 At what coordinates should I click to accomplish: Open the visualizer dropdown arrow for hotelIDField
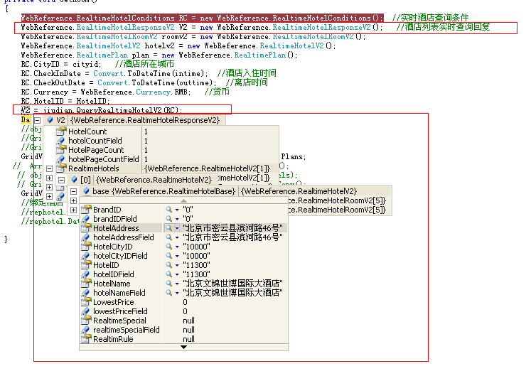[177, 274]
